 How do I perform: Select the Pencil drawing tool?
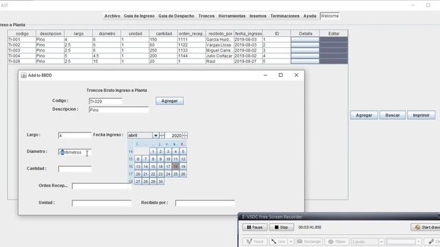255,242
